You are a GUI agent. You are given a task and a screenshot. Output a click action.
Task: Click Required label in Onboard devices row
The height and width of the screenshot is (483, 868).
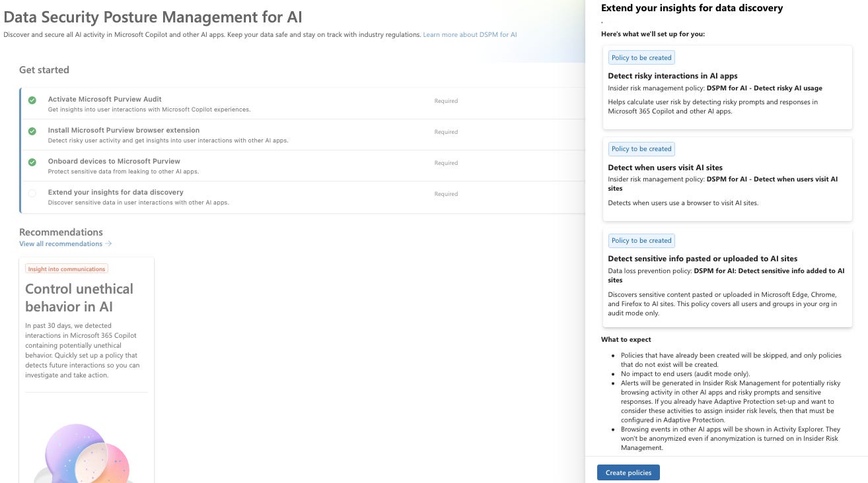pyautogui.click(x=446, y=163)
